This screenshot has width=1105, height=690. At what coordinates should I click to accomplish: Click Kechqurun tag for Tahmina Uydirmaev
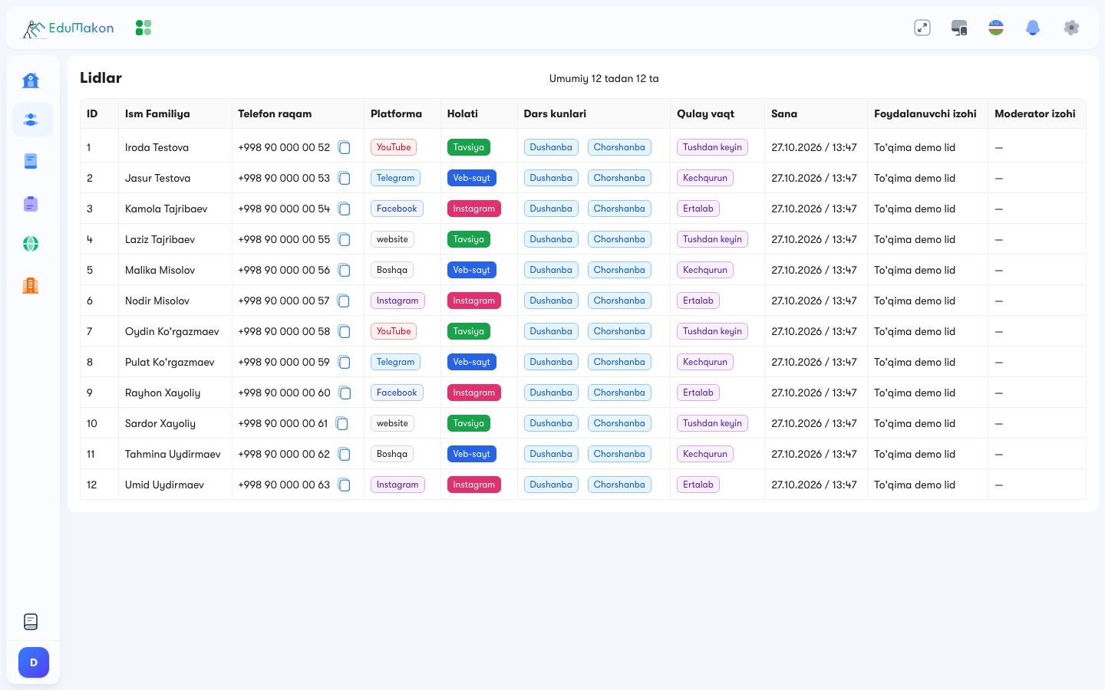pyautogui.click(x=705, y=454)
